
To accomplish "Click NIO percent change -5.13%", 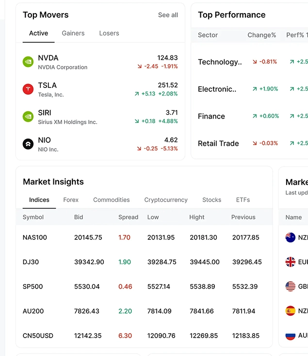I will coord(169,149).
